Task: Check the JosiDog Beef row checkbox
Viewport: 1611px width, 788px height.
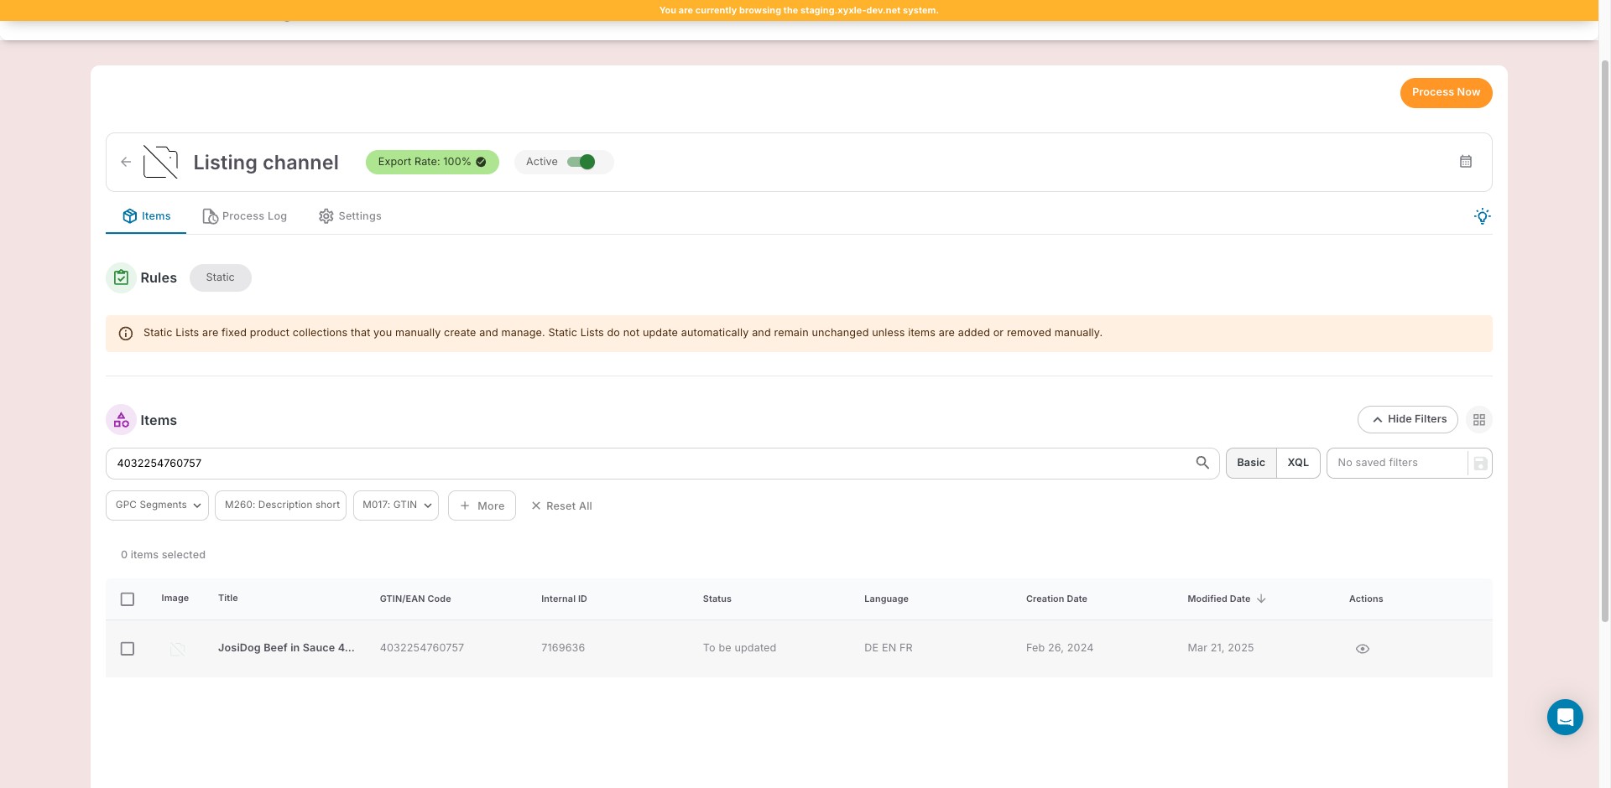Action: coord(128,649)
